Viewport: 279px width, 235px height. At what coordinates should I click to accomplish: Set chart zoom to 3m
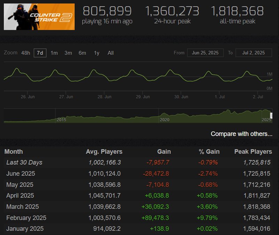[68, 53]
